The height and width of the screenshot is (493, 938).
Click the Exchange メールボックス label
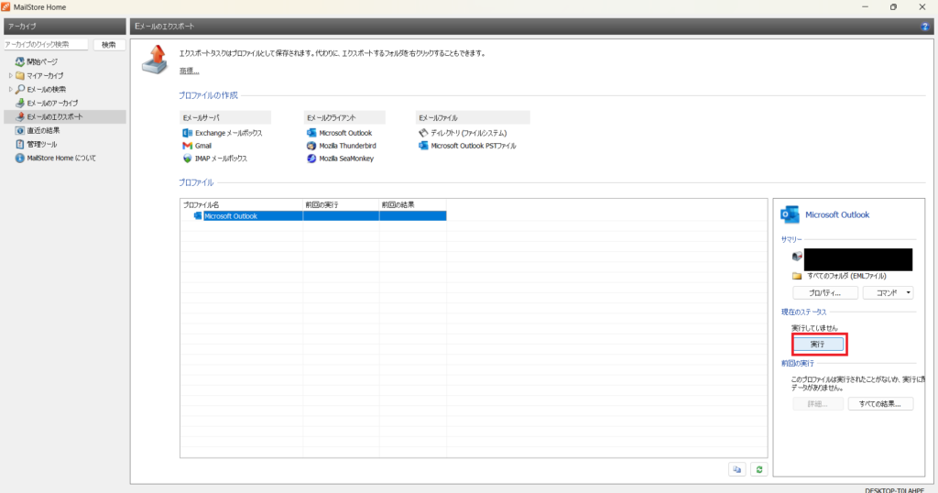click(228, 133)
